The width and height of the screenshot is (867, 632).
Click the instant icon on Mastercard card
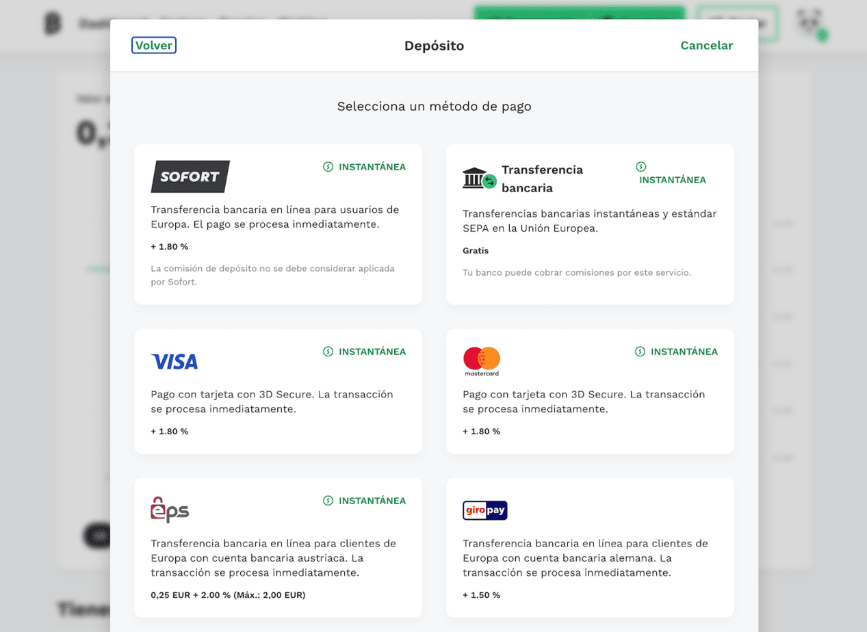click(640, 352)
